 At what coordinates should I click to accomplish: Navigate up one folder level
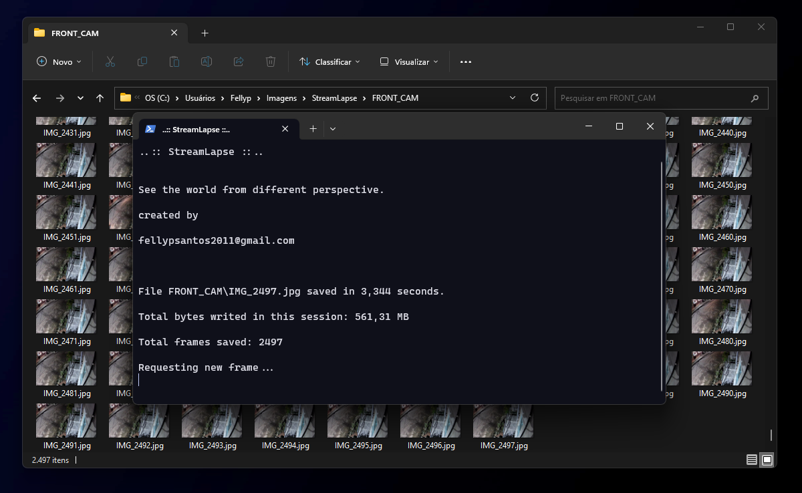tap(100, 98)
